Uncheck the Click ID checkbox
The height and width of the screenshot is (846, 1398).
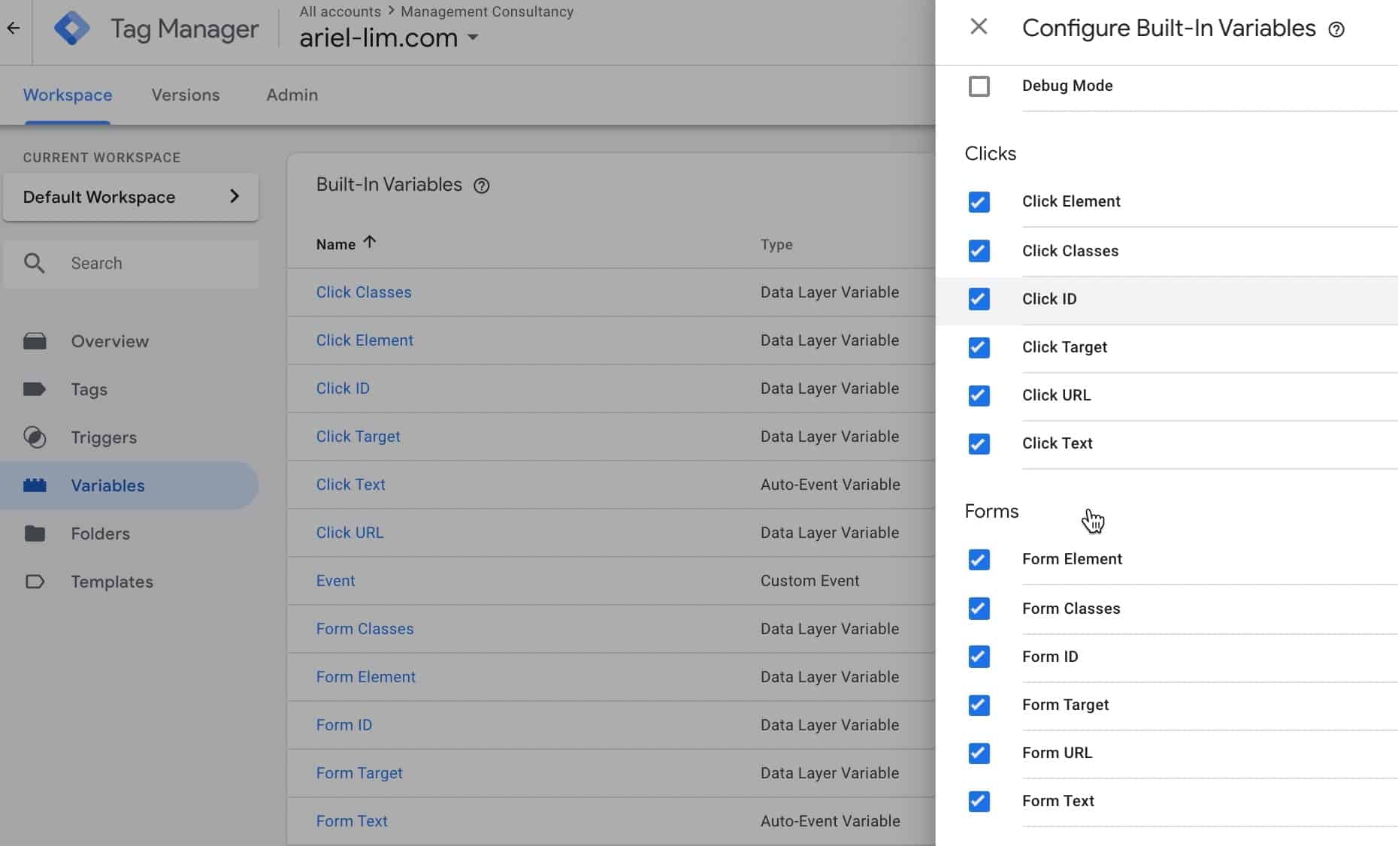click(979, 299)
